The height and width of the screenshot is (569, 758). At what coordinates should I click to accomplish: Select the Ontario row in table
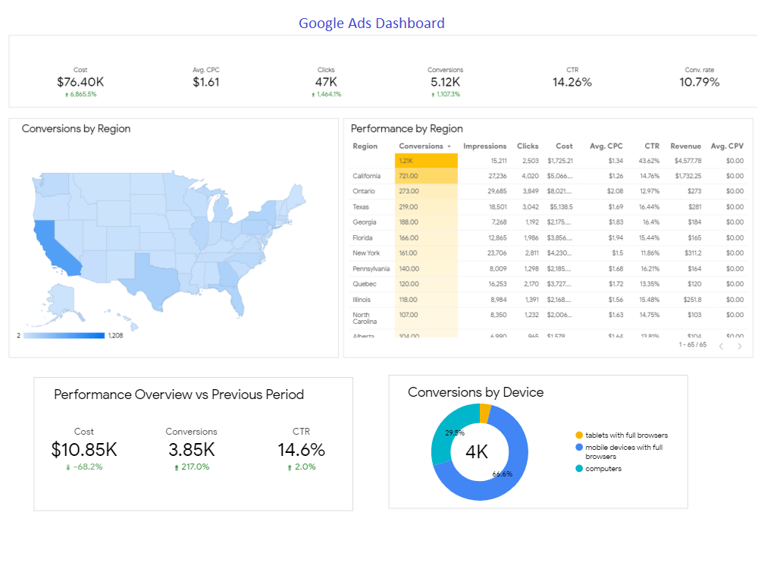click(548, 191)
